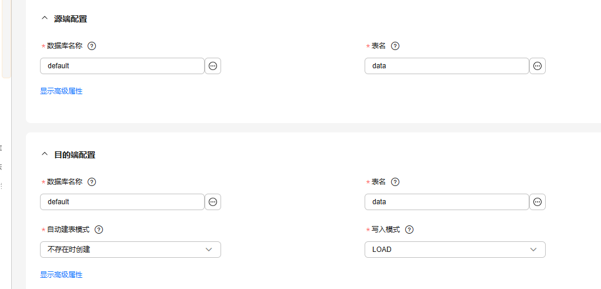Click help icon beside source 数据库名称
The width and height of the screenshot is (601, 289).
pos(92,46)
